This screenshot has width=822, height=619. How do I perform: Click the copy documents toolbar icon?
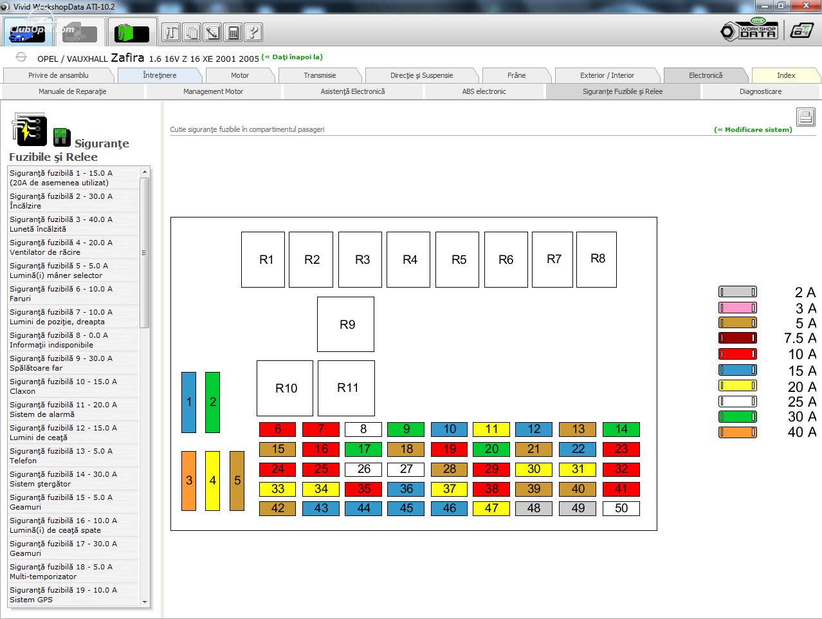coord(192,32)
